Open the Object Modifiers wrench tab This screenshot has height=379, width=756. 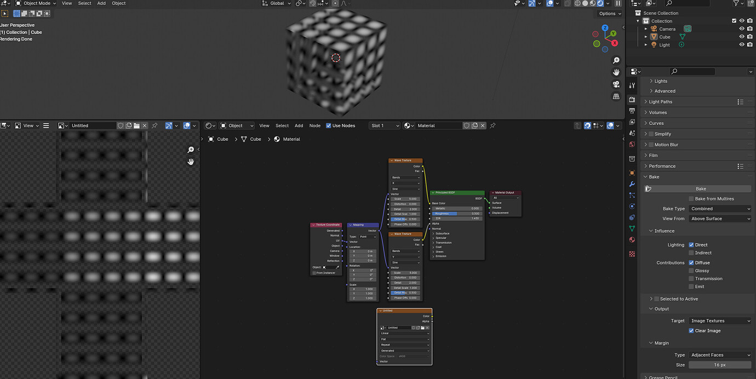pyautogui.click(x=632, y=184)
